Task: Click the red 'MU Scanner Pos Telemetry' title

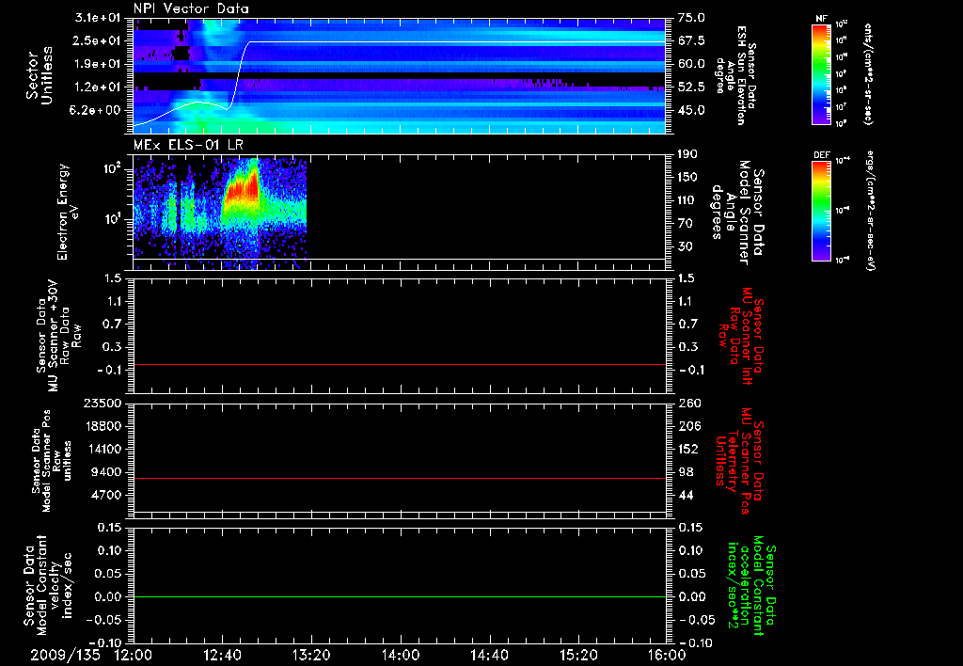Action: [740, 461]
